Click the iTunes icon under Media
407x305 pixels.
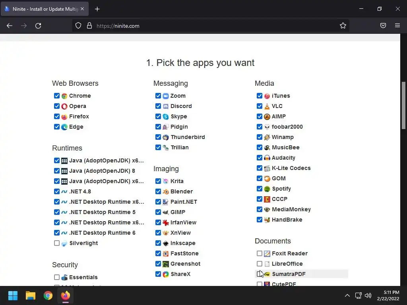[x=267, y=96]
